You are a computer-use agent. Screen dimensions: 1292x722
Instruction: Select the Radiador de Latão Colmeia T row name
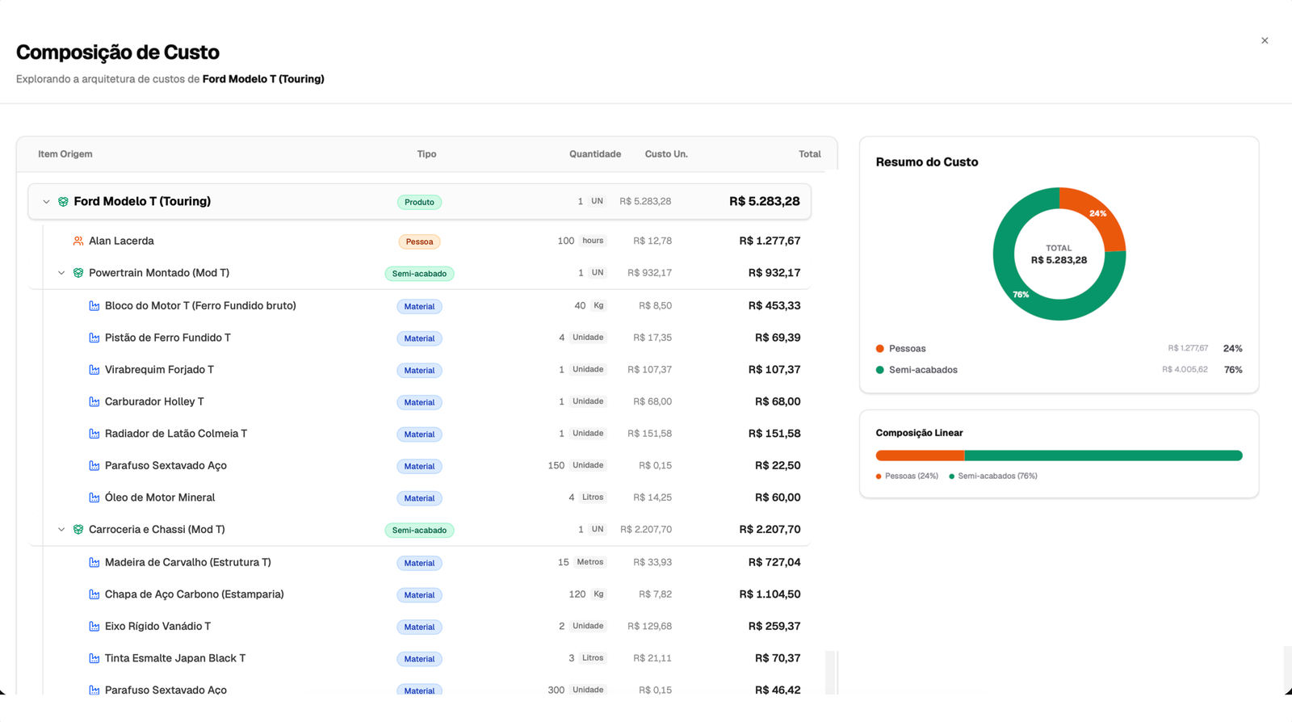pyautogui.click(x=176, y=434)
